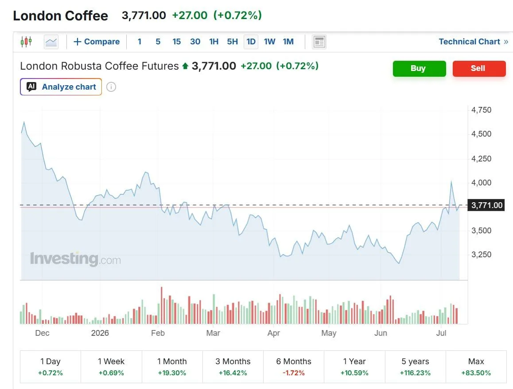This screenshot has height=389, width=513.
Task: Click the Technical Chart double arrow
Action: pos(506,42)
